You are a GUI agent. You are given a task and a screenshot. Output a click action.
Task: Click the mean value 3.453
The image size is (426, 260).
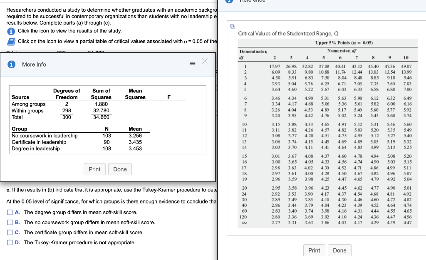(135, 149)
